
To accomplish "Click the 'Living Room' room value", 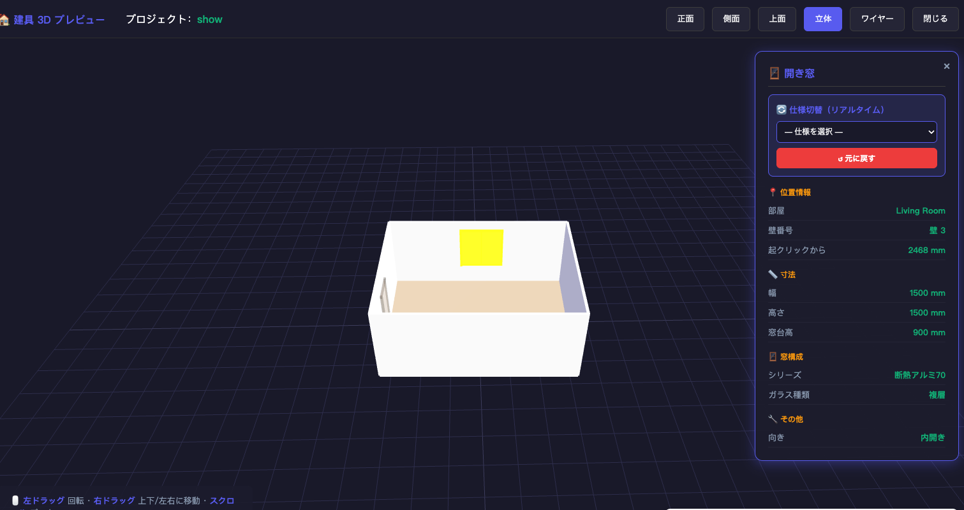I will click(921, 211).
